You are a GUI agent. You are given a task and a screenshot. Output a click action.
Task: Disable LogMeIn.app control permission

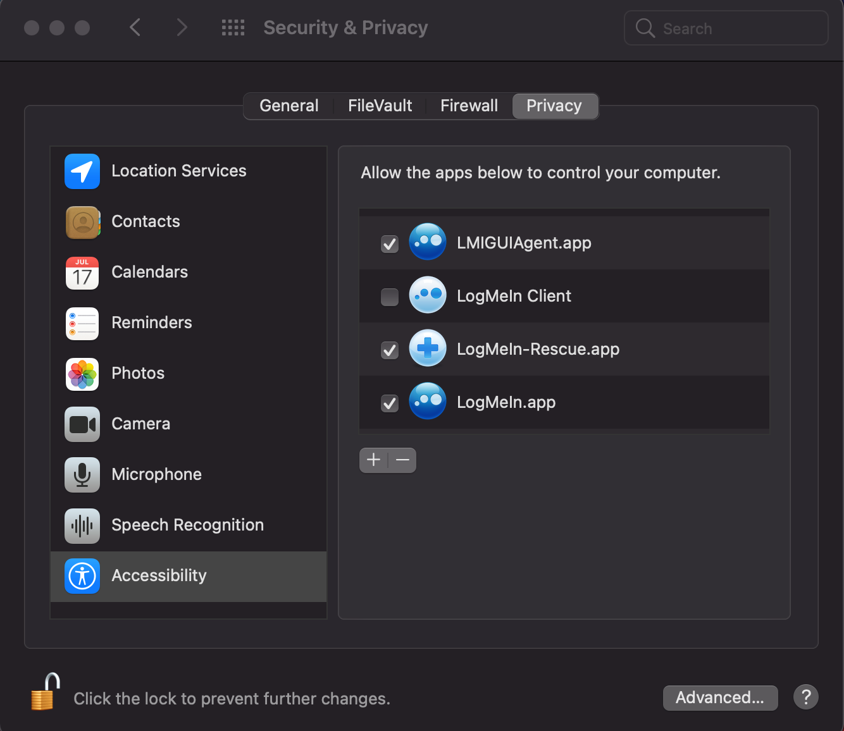coord(389,403)
